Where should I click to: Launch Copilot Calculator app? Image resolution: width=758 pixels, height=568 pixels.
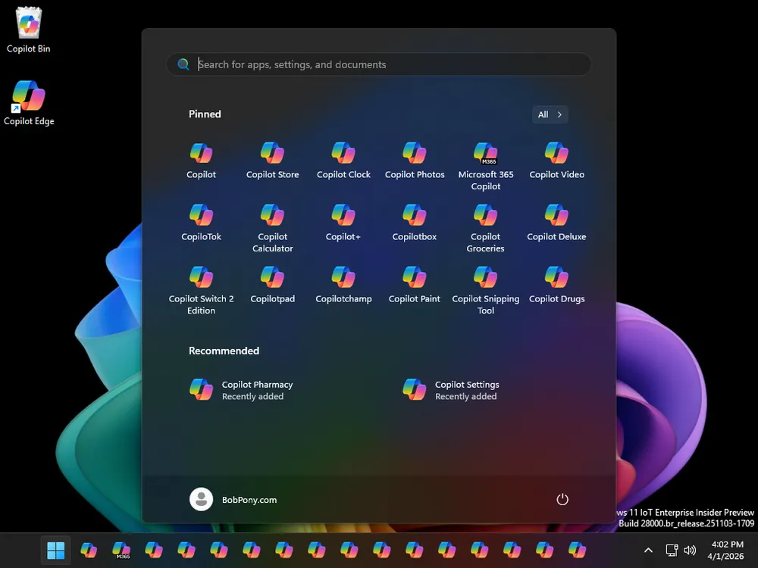(x=272, y=223)
